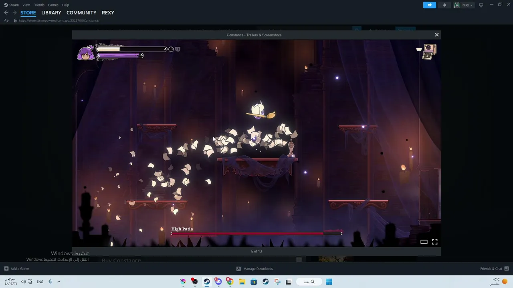Viewport: 513px width, 288px height.
Task: Toggle the theater-size viewer icon
Action: tap(424, 242)
